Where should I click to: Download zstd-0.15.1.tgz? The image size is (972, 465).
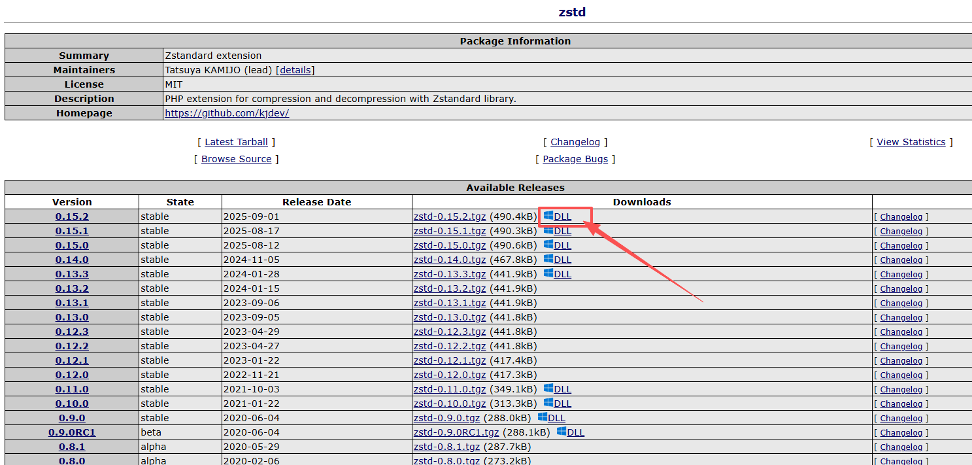[450, 231]
